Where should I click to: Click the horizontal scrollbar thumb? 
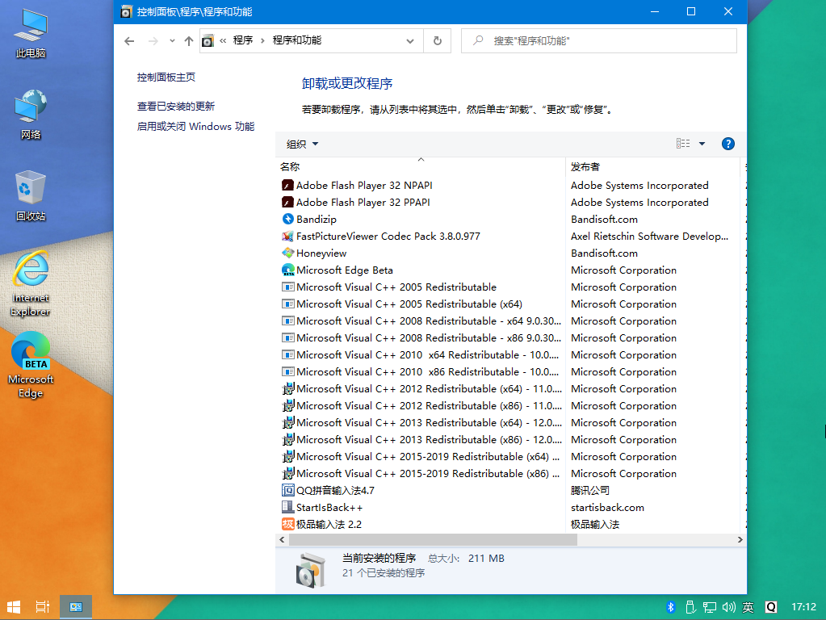click(433, 540)
